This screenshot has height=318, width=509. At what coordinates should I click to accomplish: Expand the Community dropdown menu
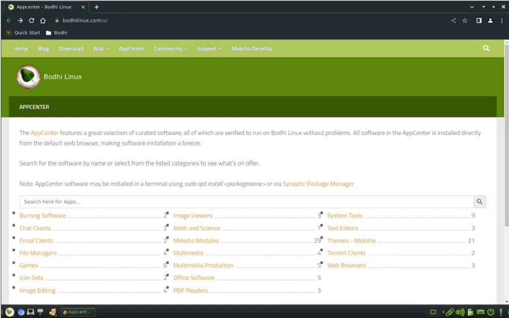coord(170,49)
